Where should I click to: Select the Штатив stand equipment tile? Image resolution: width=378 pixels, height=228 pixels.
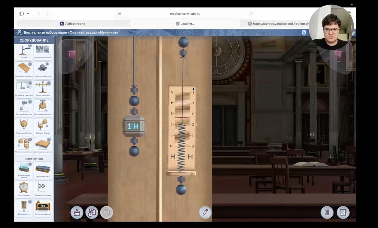(24, 52)
